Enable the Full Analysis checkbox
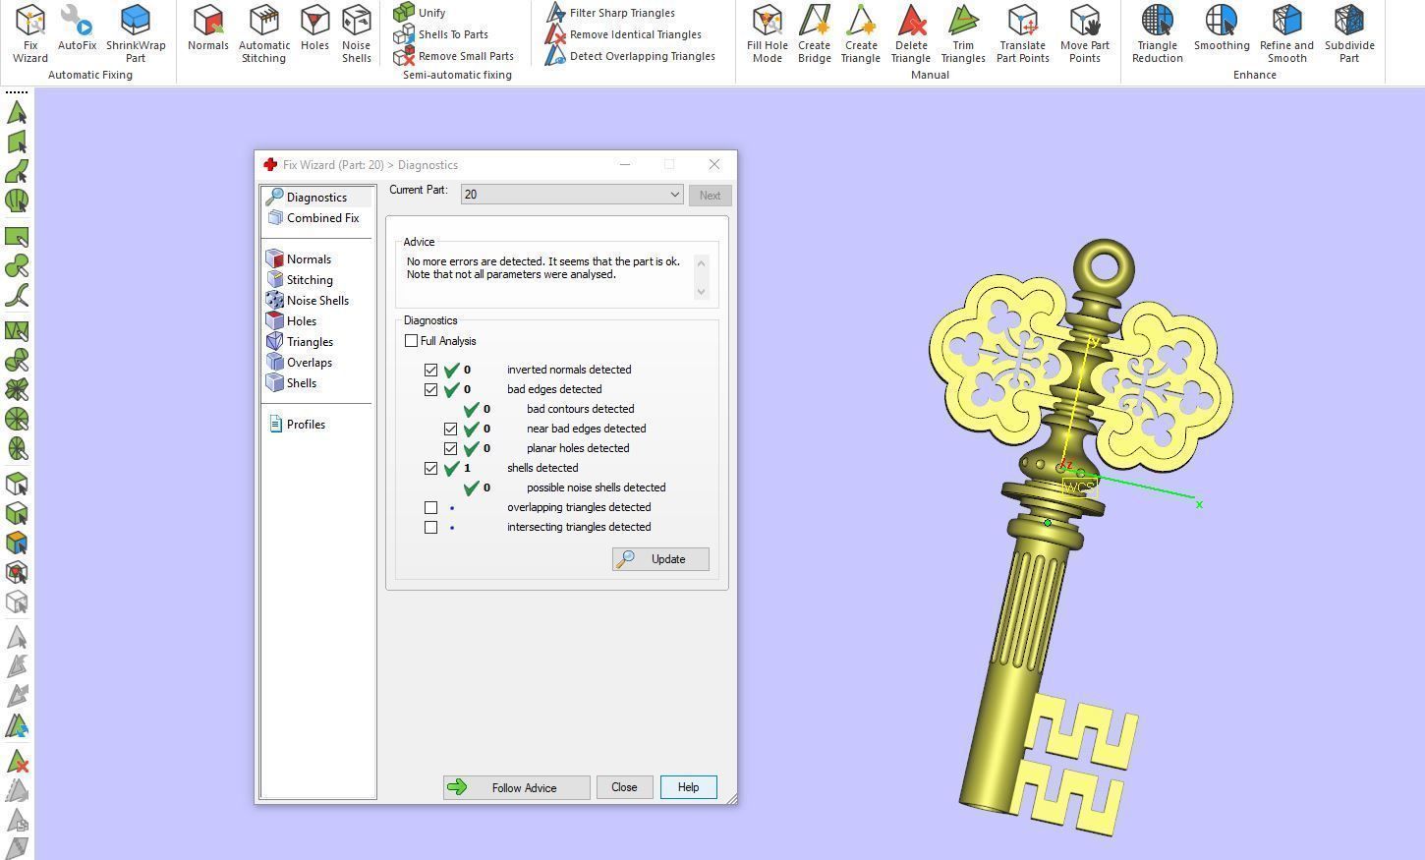Screen dimensions: 1425x860 pos(412,341)
